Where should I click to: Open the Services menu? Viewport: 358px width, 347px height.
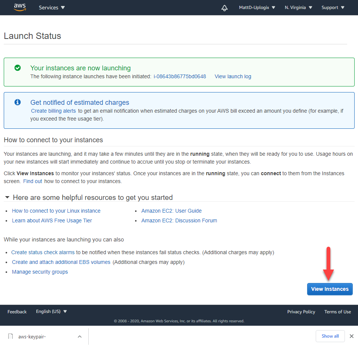coord(51,7)
